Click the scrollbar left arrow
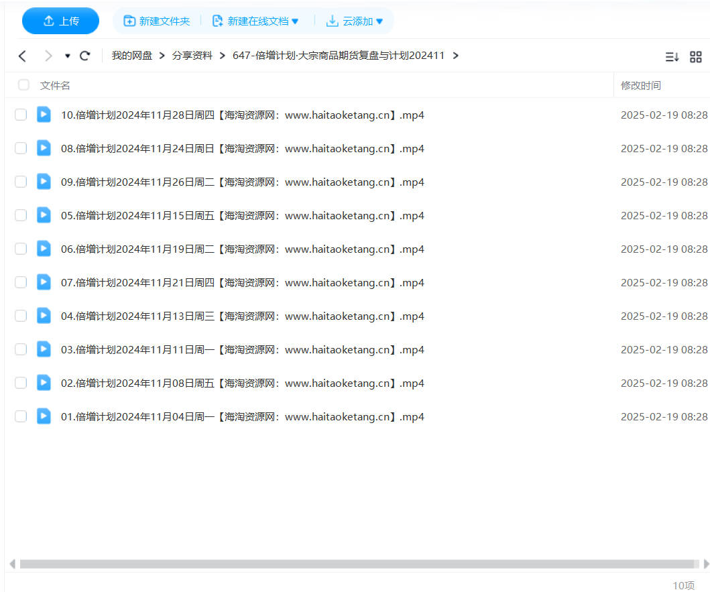The width and height of the screenshot is (710, 592). 13,564
